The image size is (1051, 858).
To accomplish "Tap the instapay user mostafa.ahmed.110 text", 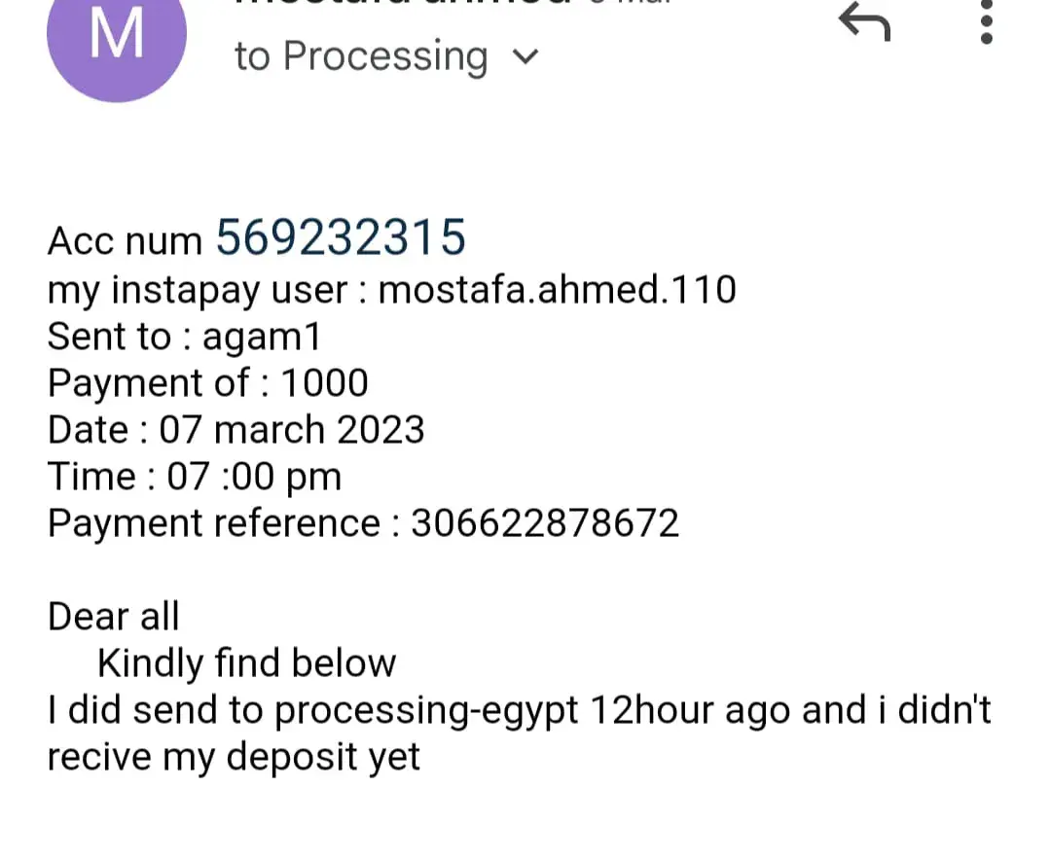I will pos(557,290).
